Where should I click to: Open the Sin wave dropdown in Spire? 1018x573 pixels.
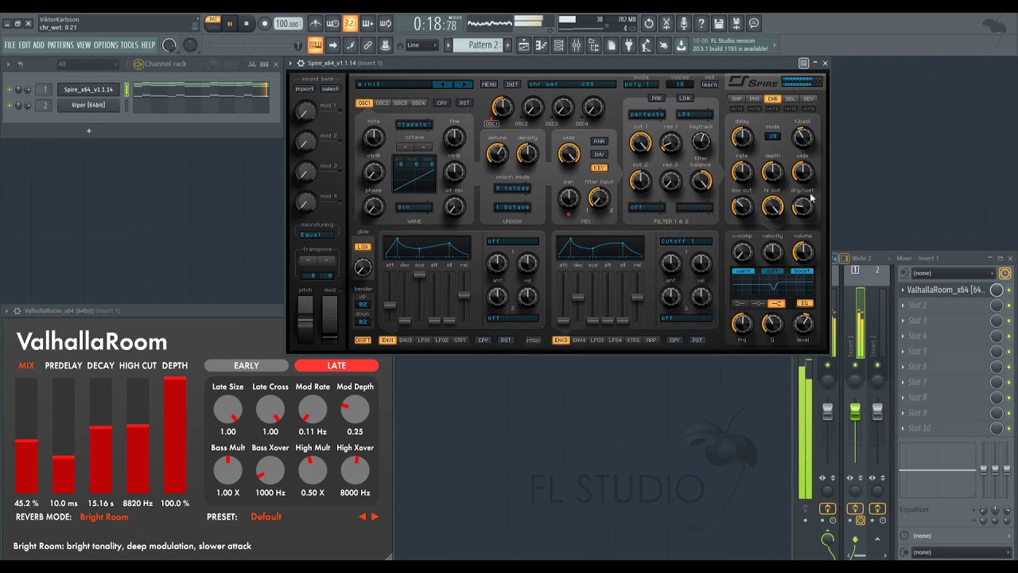[414, 207]
